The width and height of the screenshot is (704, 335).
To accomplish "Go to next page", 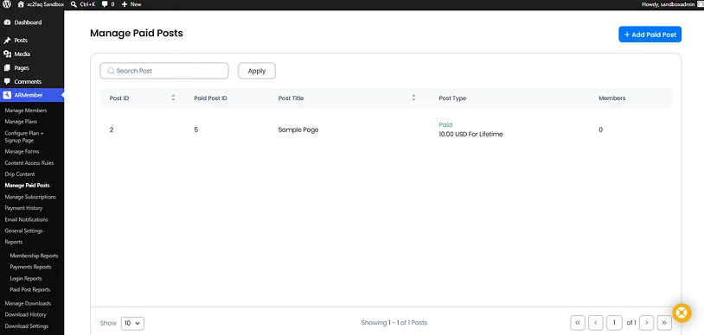I will pos(647,322).
